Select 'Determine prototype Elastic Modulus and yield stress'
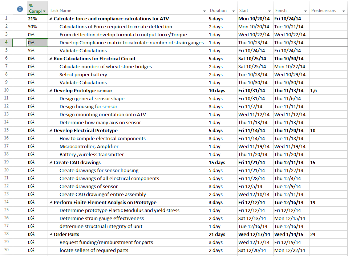Image resolution: width=348 pixels, height=256 pixels. [120, 210]
